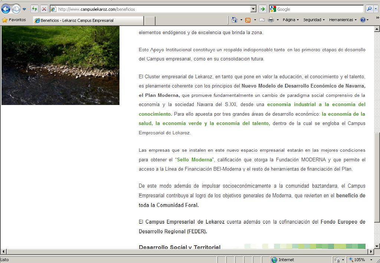The height and width of the screenshot is (263, 380).
Task: Click the horizontal scrollbar left arrow
Action: point(3,252)
